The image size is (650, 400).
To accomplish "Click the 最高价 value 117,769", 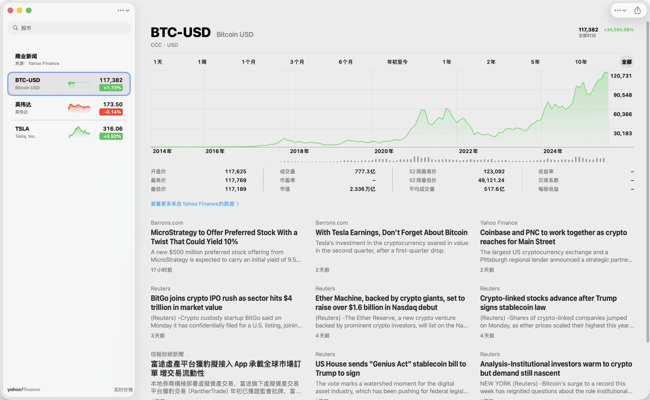I will (x=236, y=180).
